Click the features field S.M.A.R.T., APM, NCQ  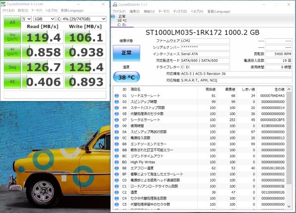coord(236,81)
